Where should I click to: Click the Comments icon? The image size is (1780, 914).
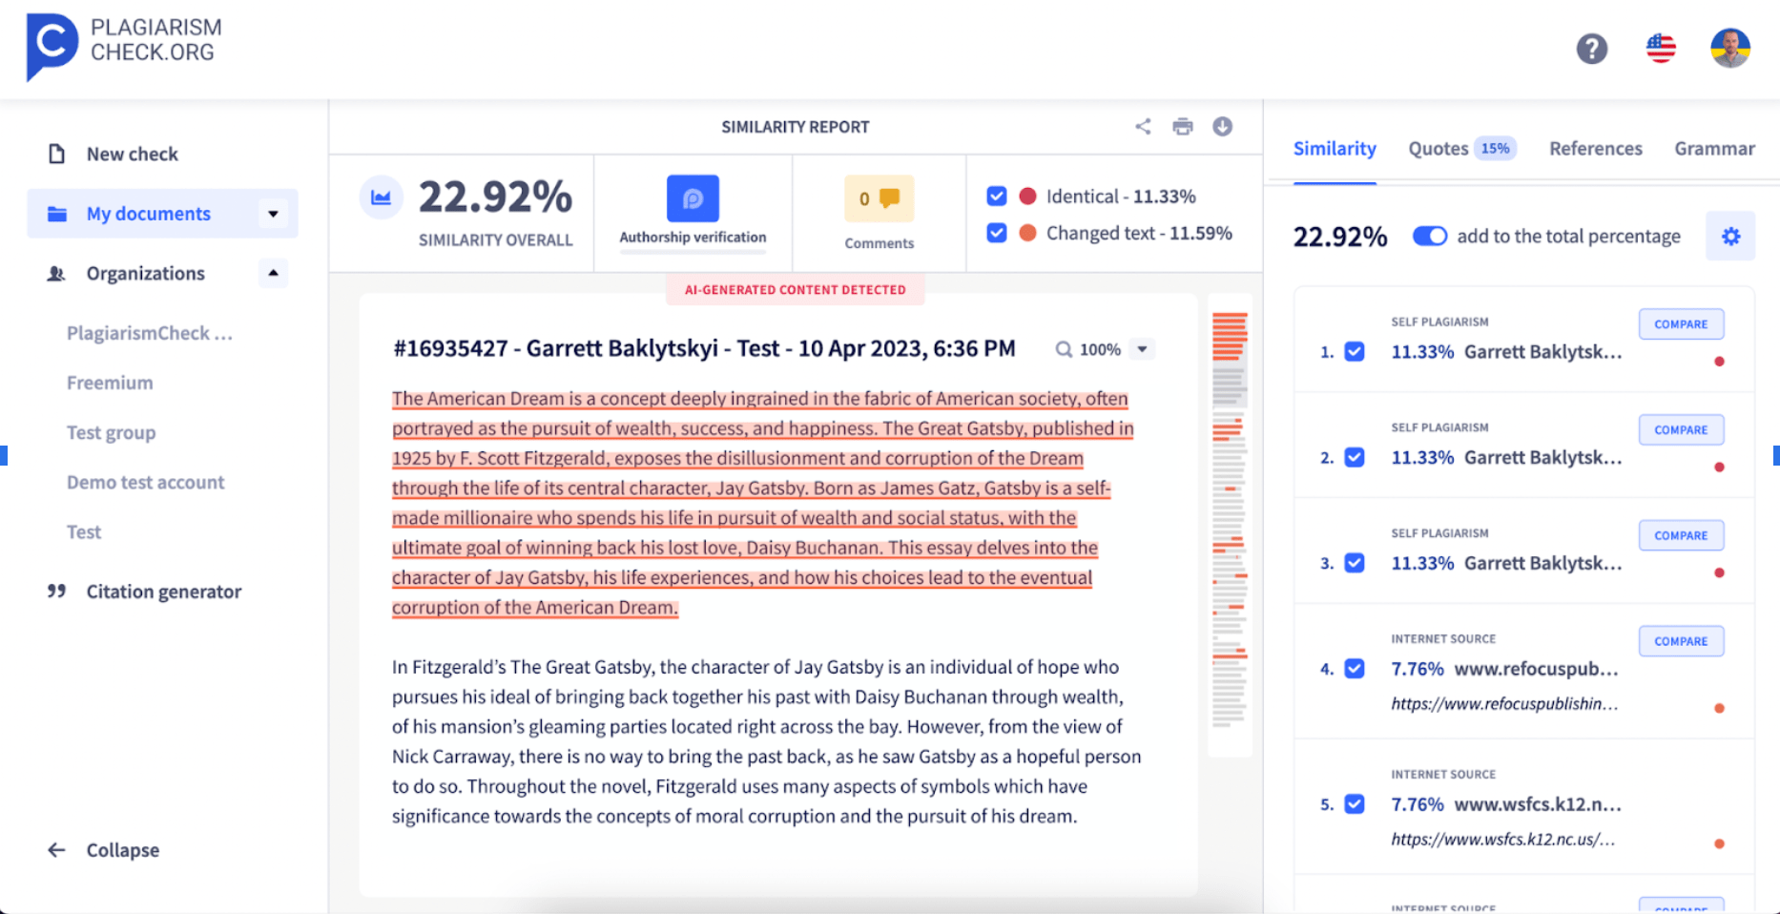coord(879,200)
